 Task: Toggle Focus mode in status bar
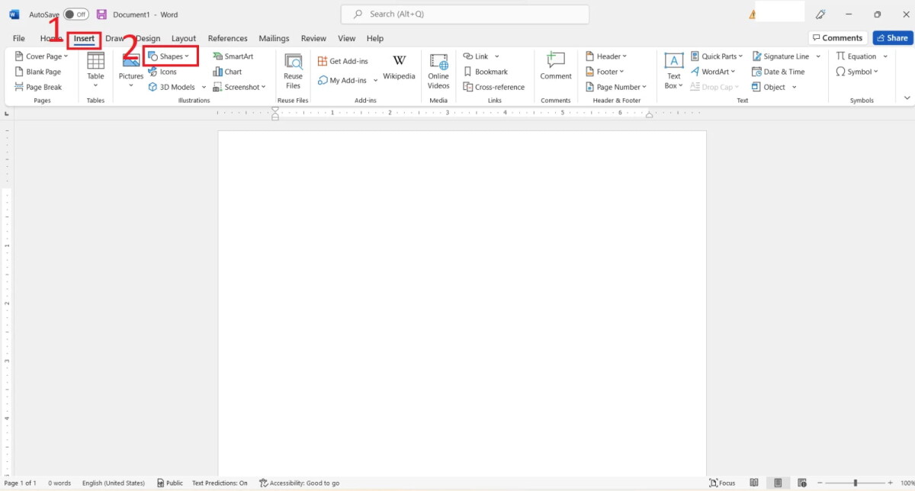(722, 483)
